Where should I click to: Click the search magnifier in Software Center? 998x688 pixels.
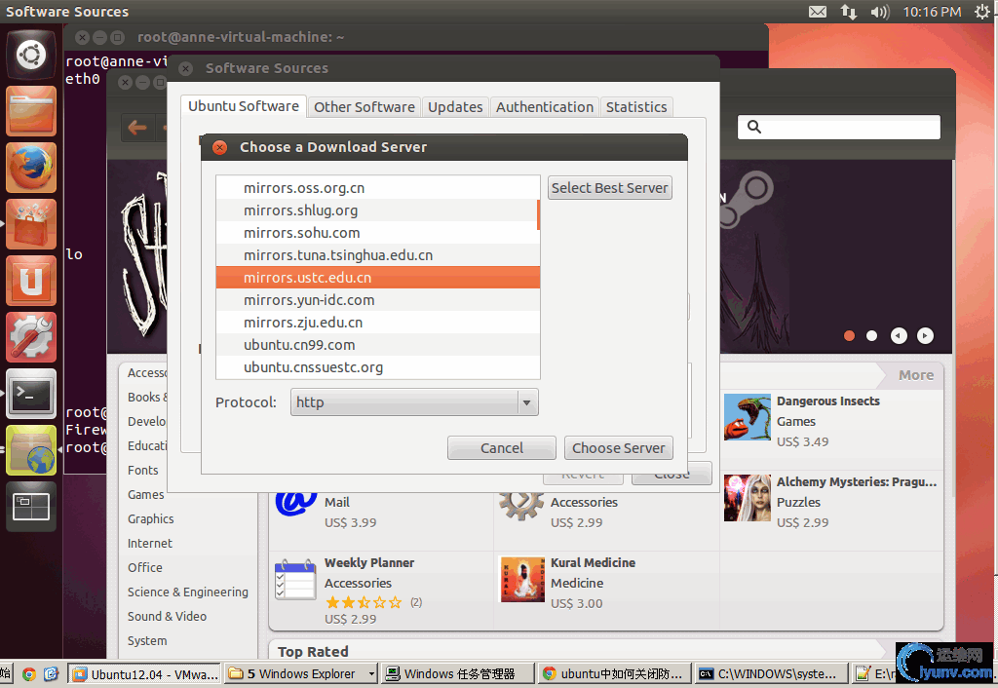click(754, 127)
